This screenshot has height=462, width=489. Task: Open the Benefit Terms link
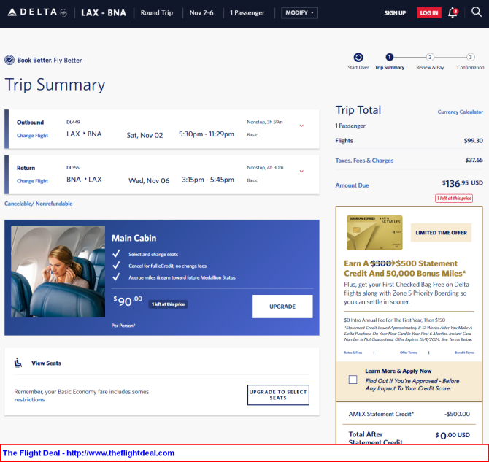464,353
